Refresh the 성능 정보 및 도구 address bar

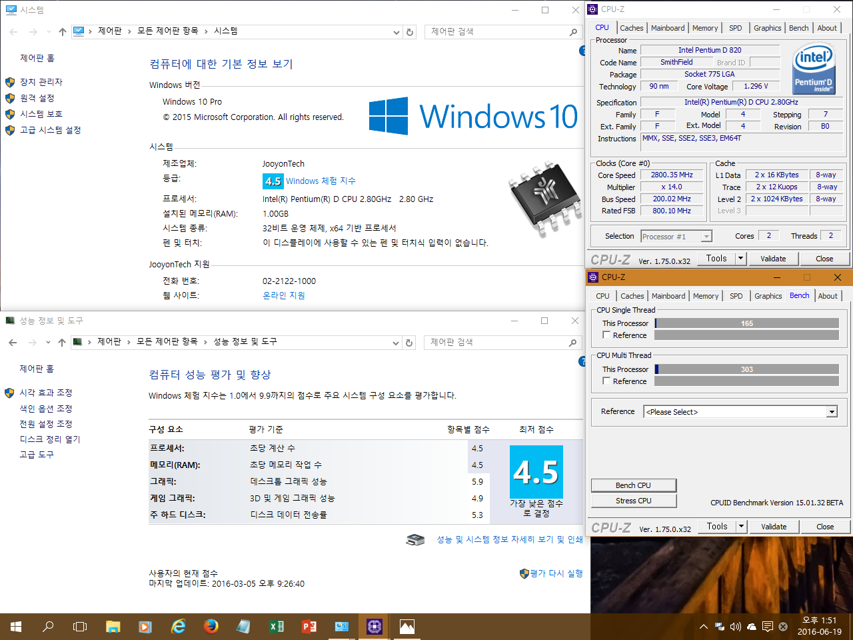[x=409, y=343]
